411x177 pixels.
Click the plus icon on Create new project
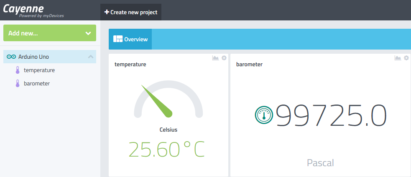tap(107, 12)
